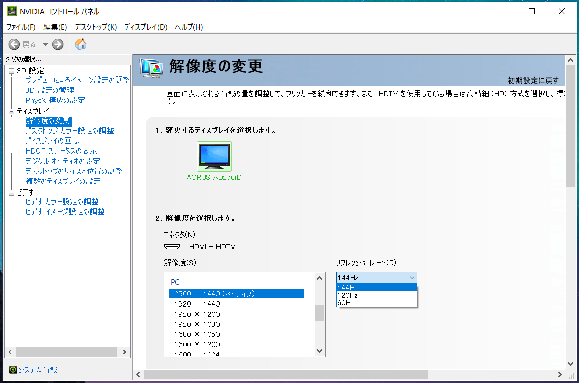Viewport: 579px width, 383px height.
Task: Select 2560 × 1440 (ネイティブ) resolution
Action: tap(236, 294)
